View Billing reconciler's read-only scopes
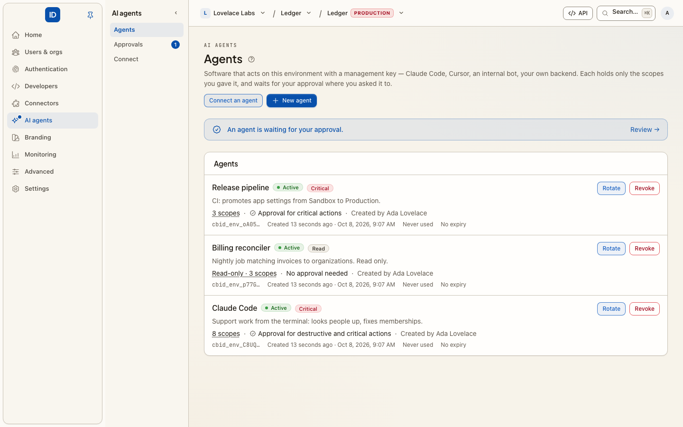The width and height of the screenshot is (683, 427). coord(244,274)
